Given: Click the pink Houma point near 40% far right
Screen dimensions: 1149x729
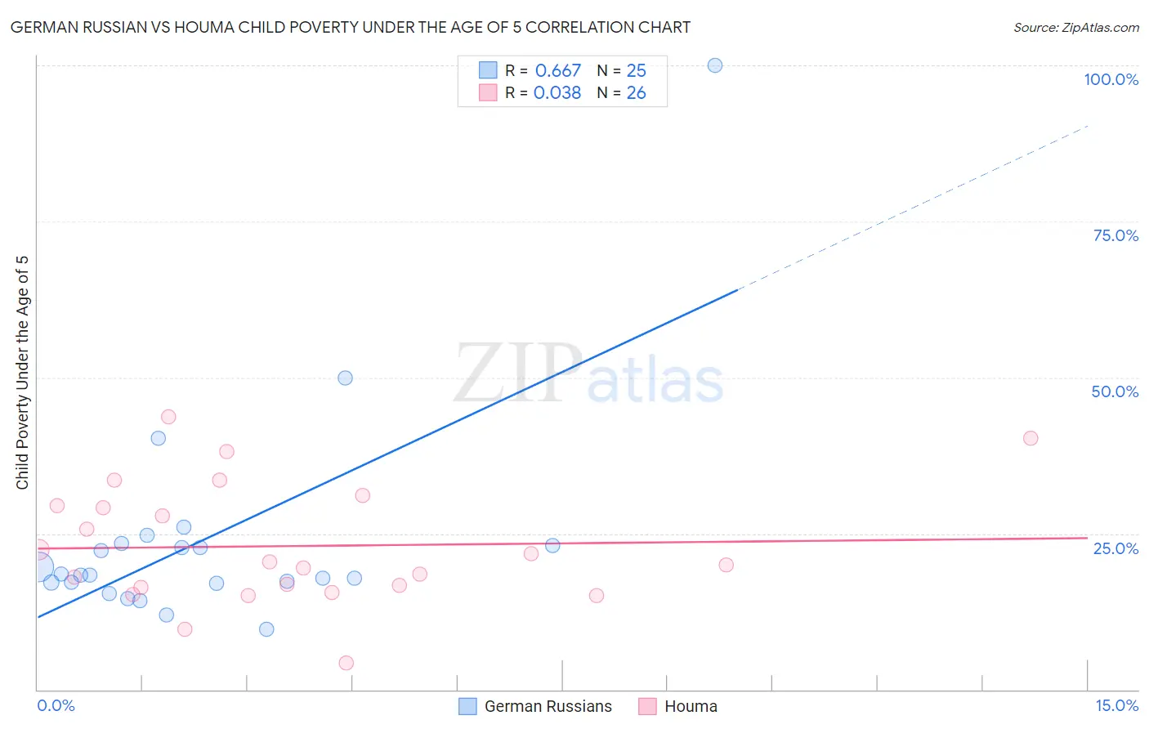Looking at the screenshot, I should (x=1031, y=438).
